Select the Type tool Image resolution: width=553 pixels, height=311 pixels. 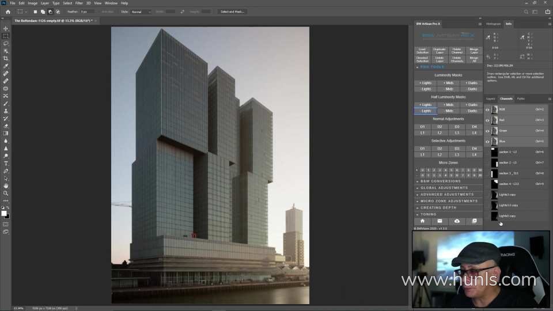(x=6, y=164)
